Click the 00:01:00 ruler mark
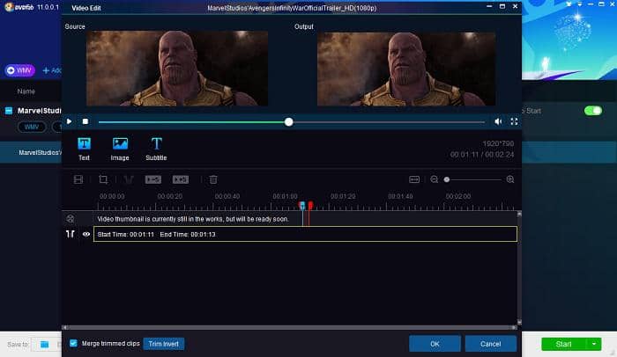 [286, 196]
